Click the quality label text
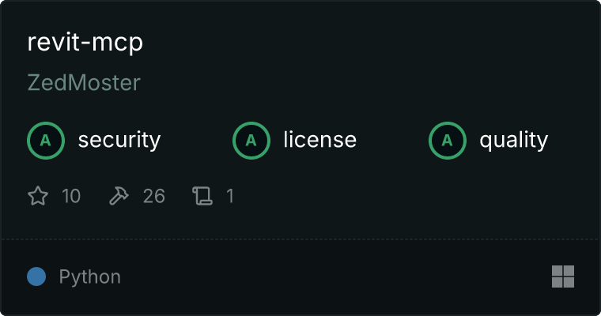This screenshot has width=601, height=316. pyautogui.click(x=514, y=140)
